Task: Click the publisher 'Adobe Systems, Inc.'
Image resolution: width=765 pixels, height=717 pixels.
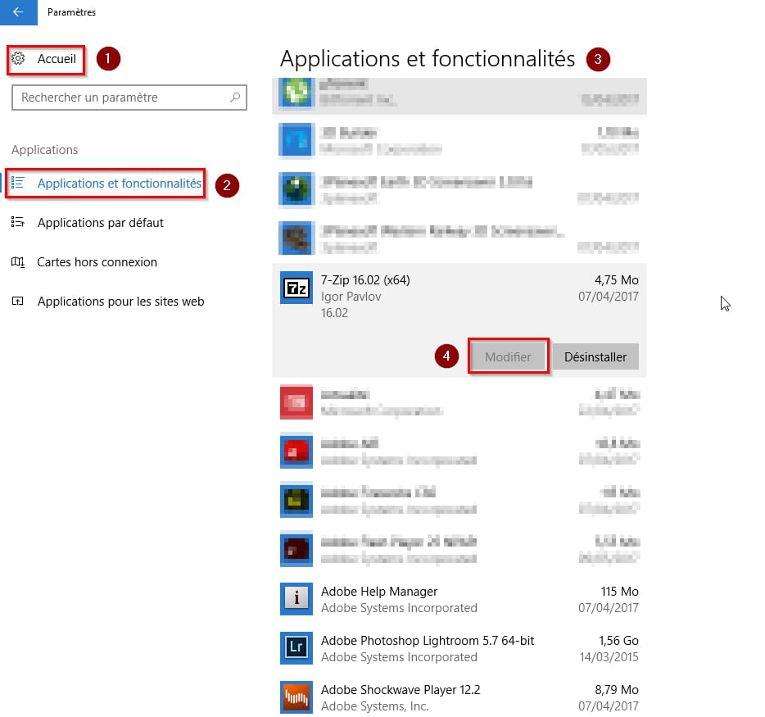Action: pyautogui.click(x=374, y=706)
